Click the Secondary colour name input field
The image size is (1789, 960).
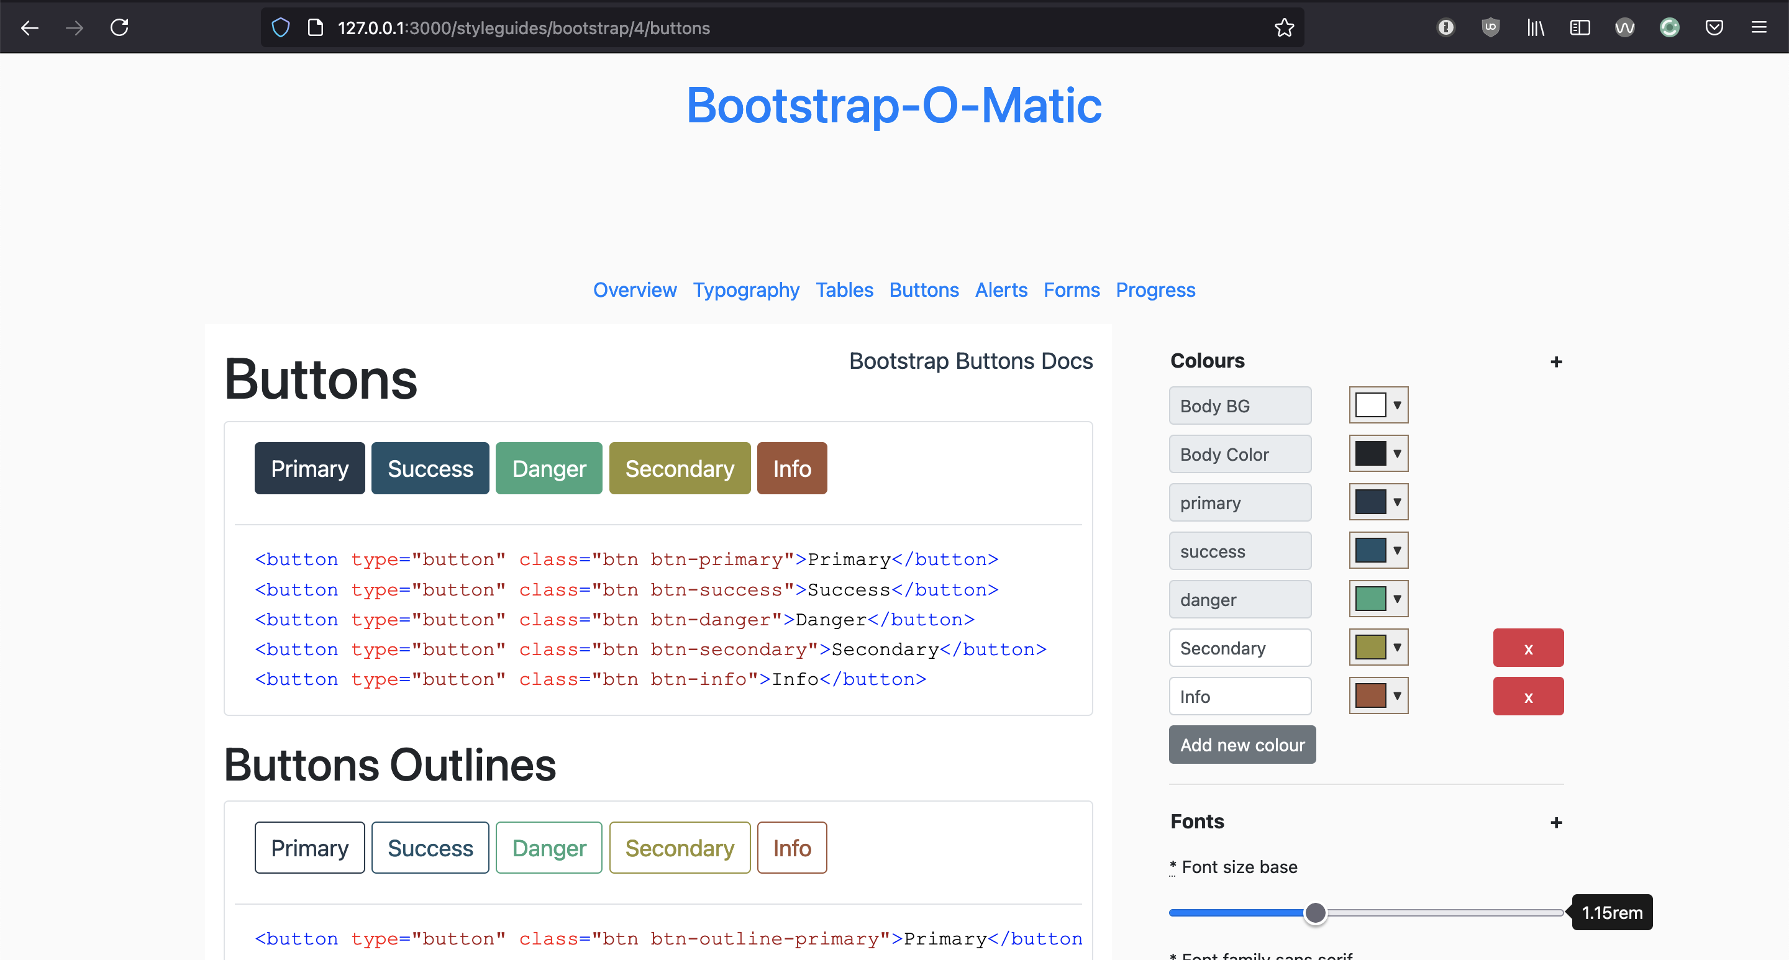click(x=1240, y=647)
